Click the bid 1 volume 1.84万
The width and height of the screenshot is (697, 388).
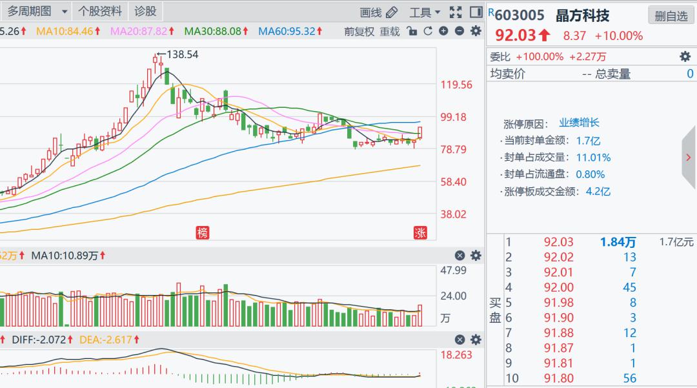click(618, 242)
